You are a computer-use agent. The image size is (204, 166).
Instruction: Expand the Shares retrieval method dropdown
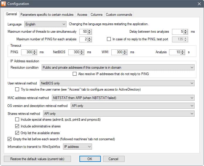[119, 114]
